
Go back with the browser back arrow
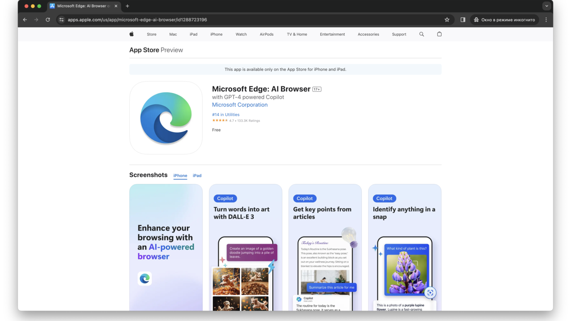click(x=25, y=20)
